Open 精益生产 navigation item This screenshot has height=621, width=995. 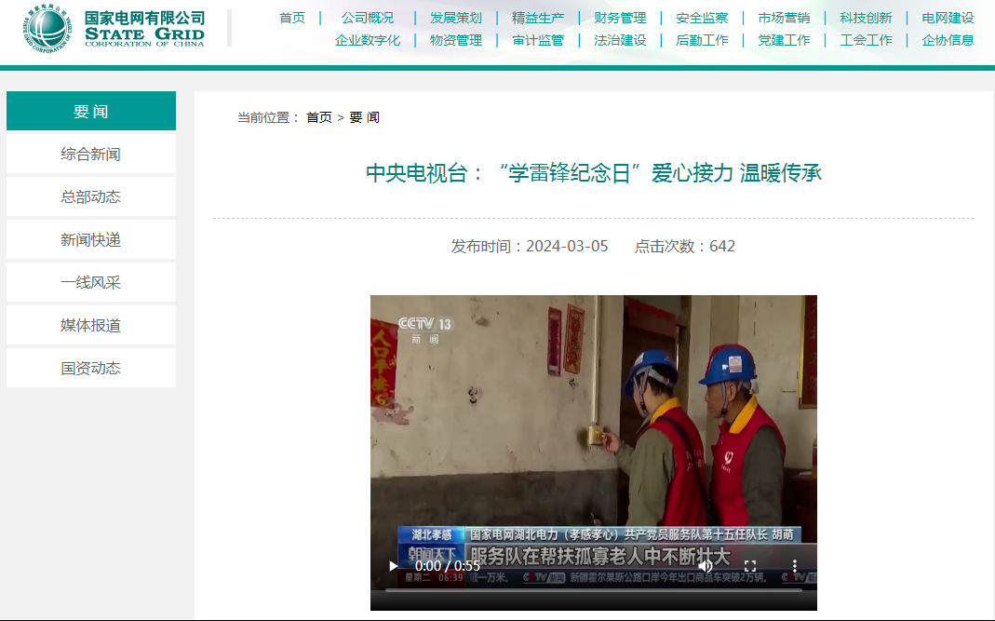(538, 18)
